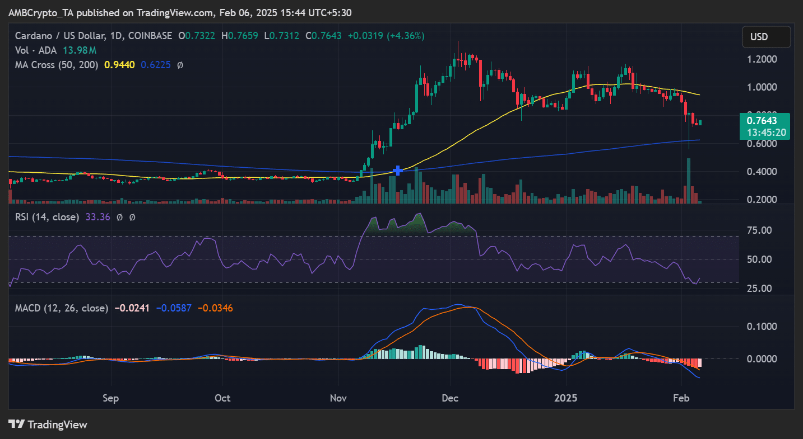This screenshot has height=439, width=803.
Task: Click the countdown timer 13:45:20
Action: click(766, 133)
